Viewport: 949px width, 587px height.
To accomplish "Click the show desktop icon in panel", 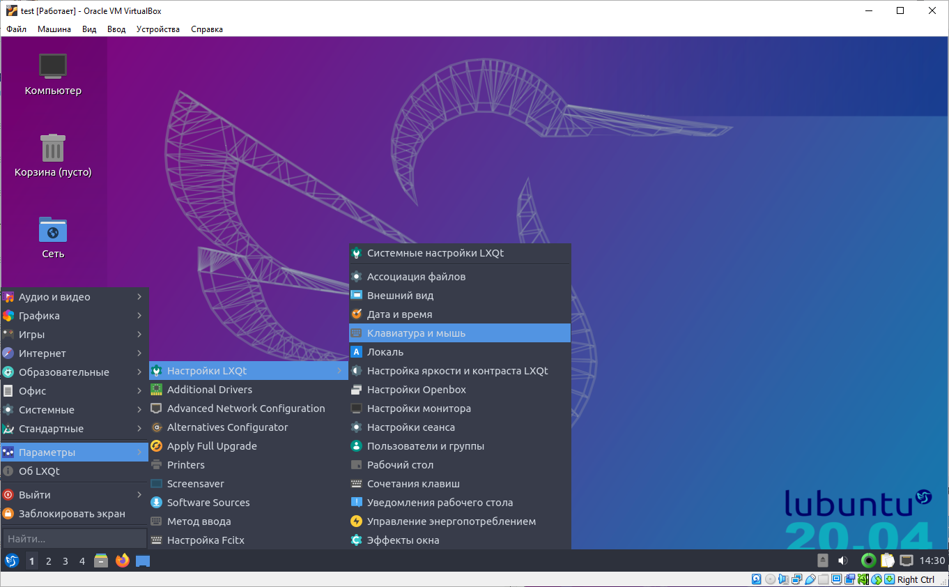I will [x=143, y=561].
